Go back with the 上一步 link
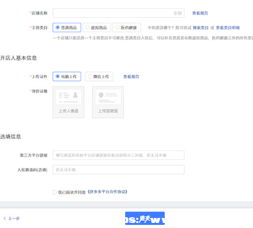This screenshot has height=228, width=253. (x=12, y=219)
